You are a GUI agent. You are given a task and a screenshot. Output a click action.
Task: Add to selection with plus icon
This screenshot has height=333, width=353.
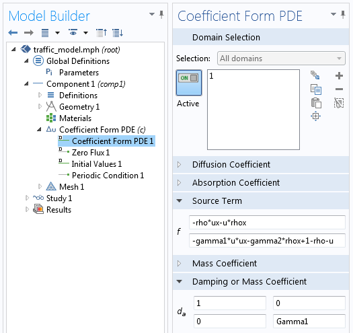click(x=339, y=76)
